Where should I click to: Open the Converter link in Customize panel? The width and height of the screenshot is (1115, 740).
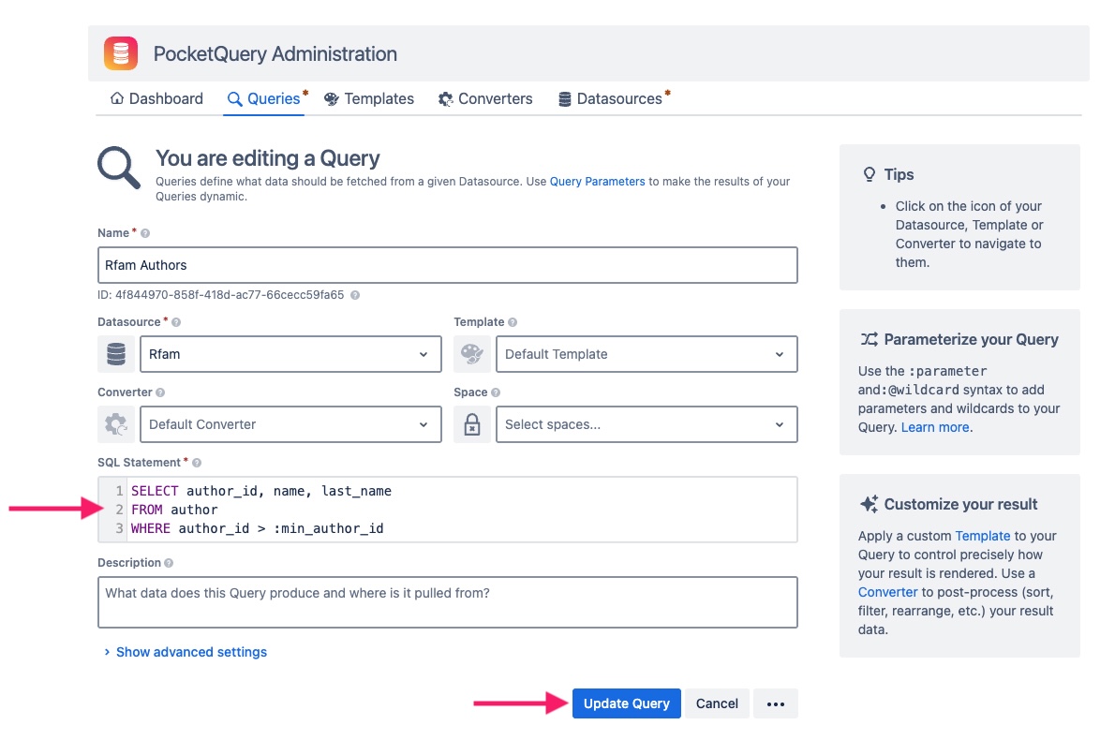click(887, 592)
